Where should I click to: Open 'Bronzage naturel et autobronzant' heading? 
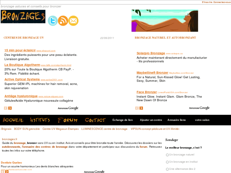click(165, 38)
